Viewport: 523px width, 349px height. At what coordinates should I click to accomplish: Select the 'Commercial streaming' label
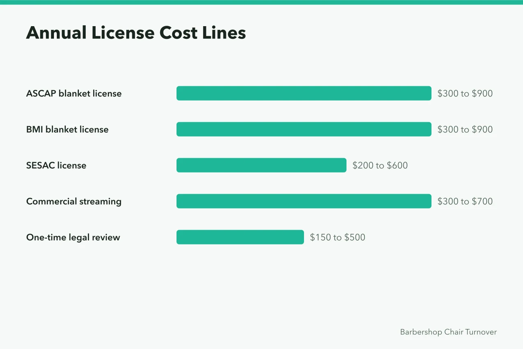click(x=74, y=201)
